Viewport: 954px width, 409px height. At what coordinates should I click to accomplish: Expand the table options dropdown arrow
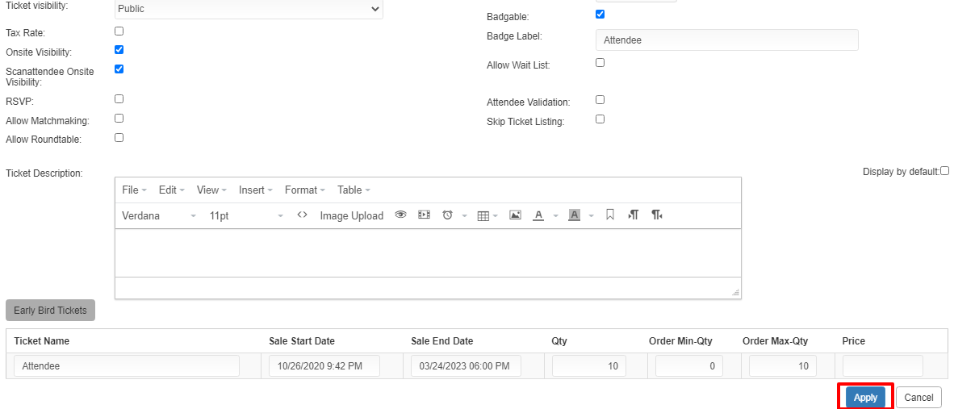pyautogui.click(x=496, y=215)
